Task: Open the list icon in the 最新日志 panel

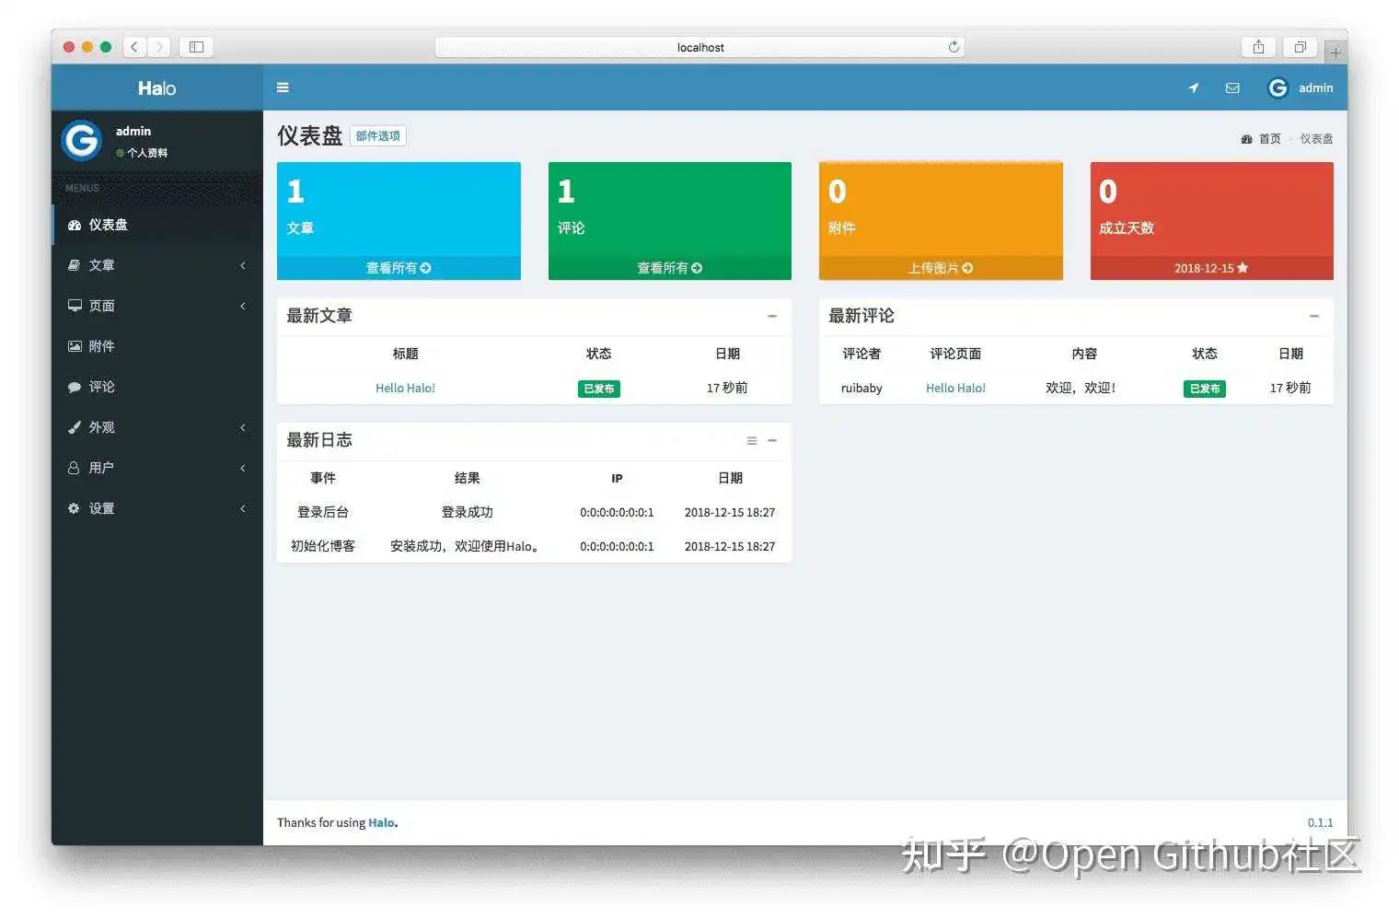Action: tap(752, 441)
